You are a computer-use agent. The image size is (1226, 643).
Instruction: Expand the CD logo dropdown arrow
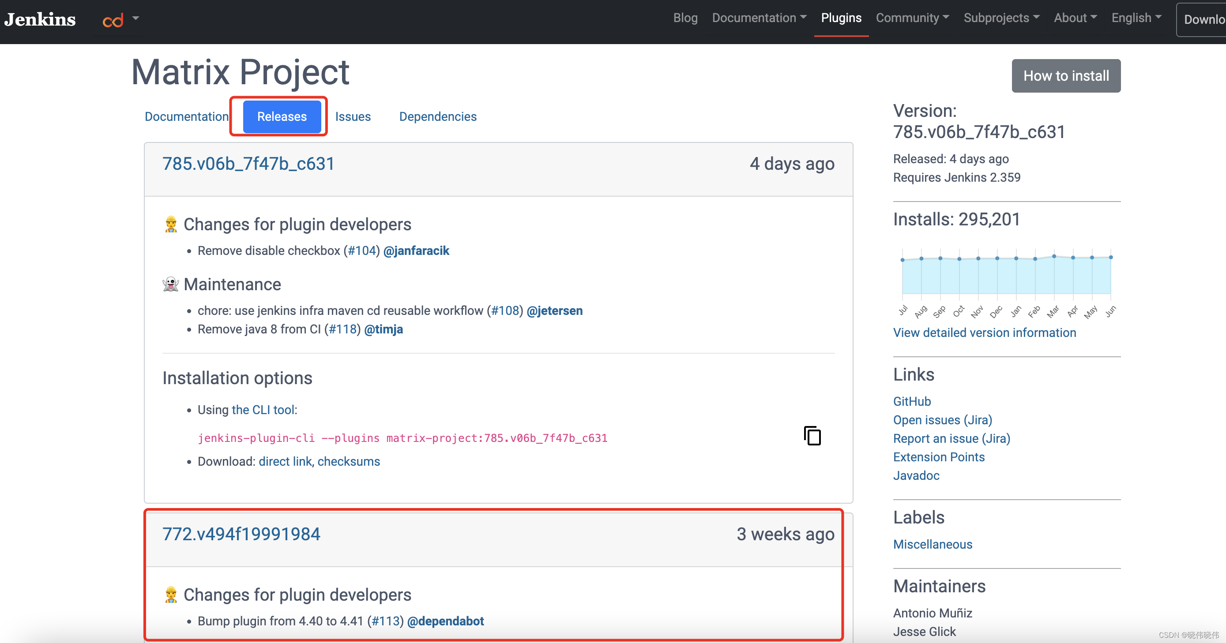(x=135, y=19)
